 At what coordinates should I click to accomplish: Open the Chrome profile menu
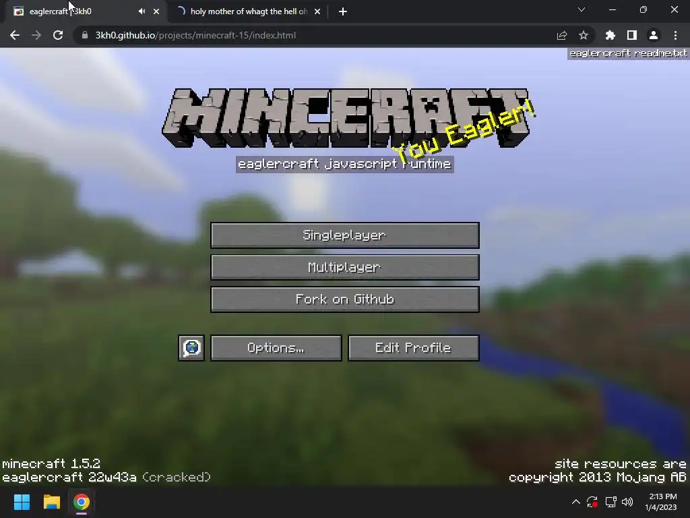653,35
